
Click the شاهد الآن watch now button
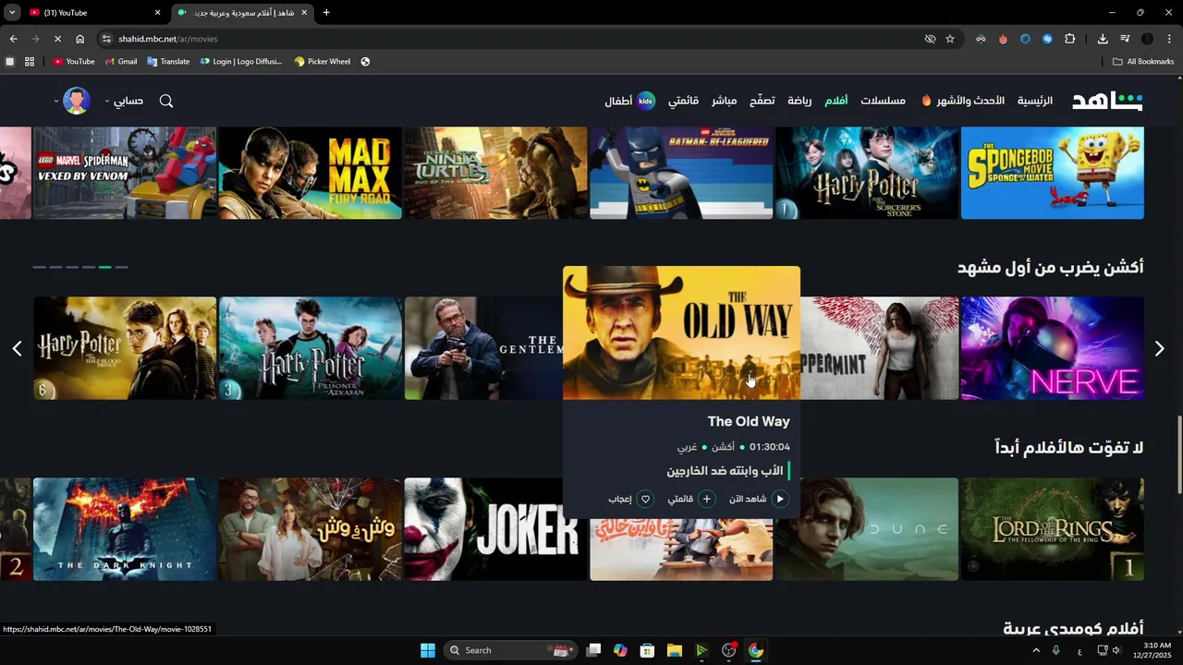[x=759, y=499]
